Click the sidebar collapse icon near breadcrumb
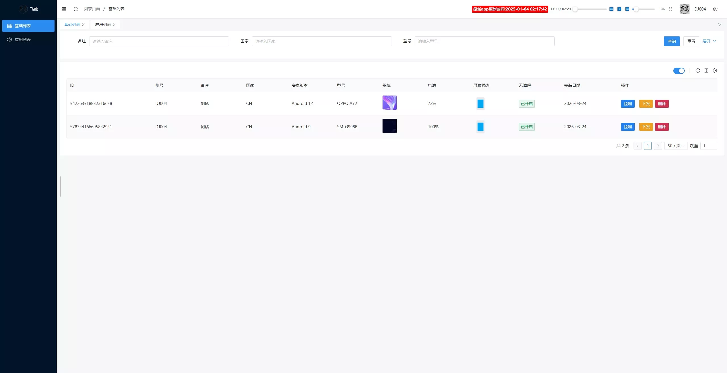This screenshot has height=373, width=727. [x=64, y=9]
